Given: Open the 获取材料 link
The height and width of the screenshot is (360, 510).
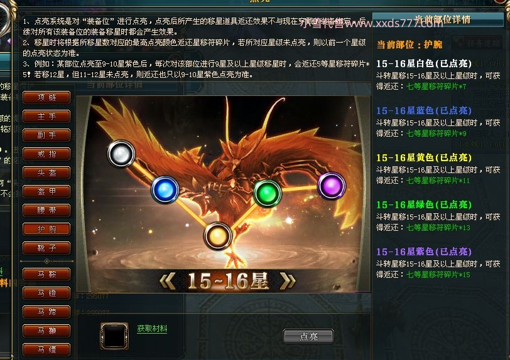Looking at the screenshot, I should point(152,329).
